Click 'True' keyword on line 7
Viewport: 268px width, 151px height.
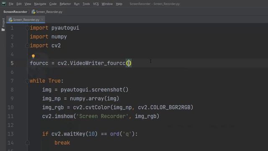(54, 81)
